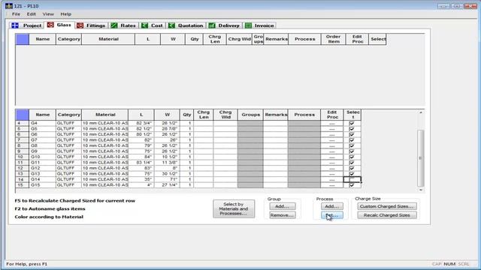Switch to the Fittings tab

[x=91, y=25]
